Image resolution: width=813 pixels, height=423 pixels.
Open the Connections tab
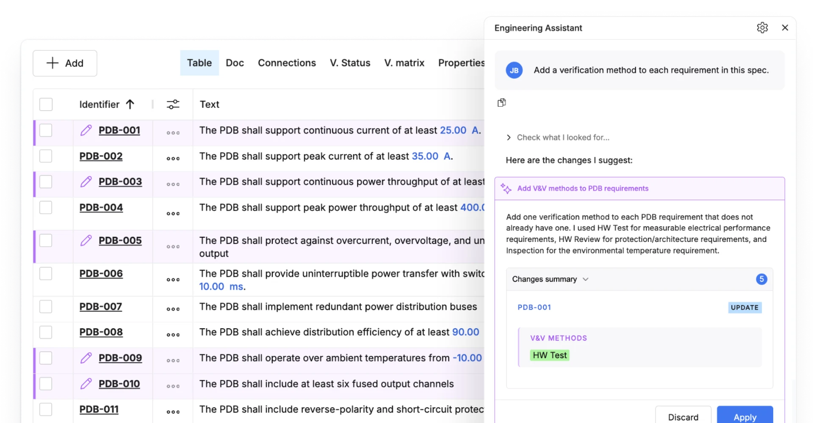click(x=287, y=63)
